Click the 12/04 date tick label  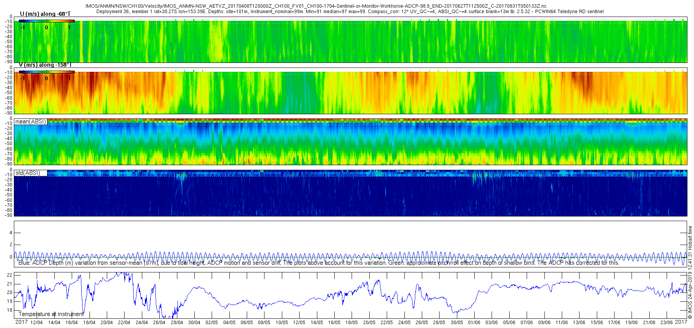pyautogui.click(x=36, y=323)
